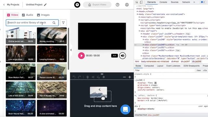Go back using My Projects arrow
Screen dimensions: 208x117
4,5
